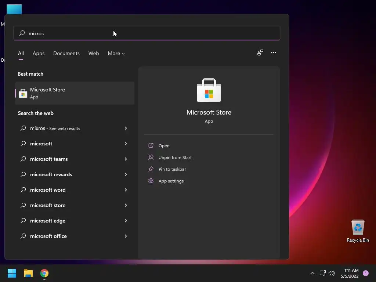376x282 pixels.
Task: Open the volume speaker icon
Action: click(332, 273)
